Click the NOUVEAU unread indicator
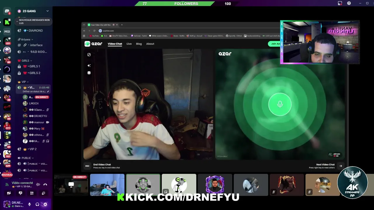This screenshot has width=374, height=210. pyautogui.click(x=7, y=175)
